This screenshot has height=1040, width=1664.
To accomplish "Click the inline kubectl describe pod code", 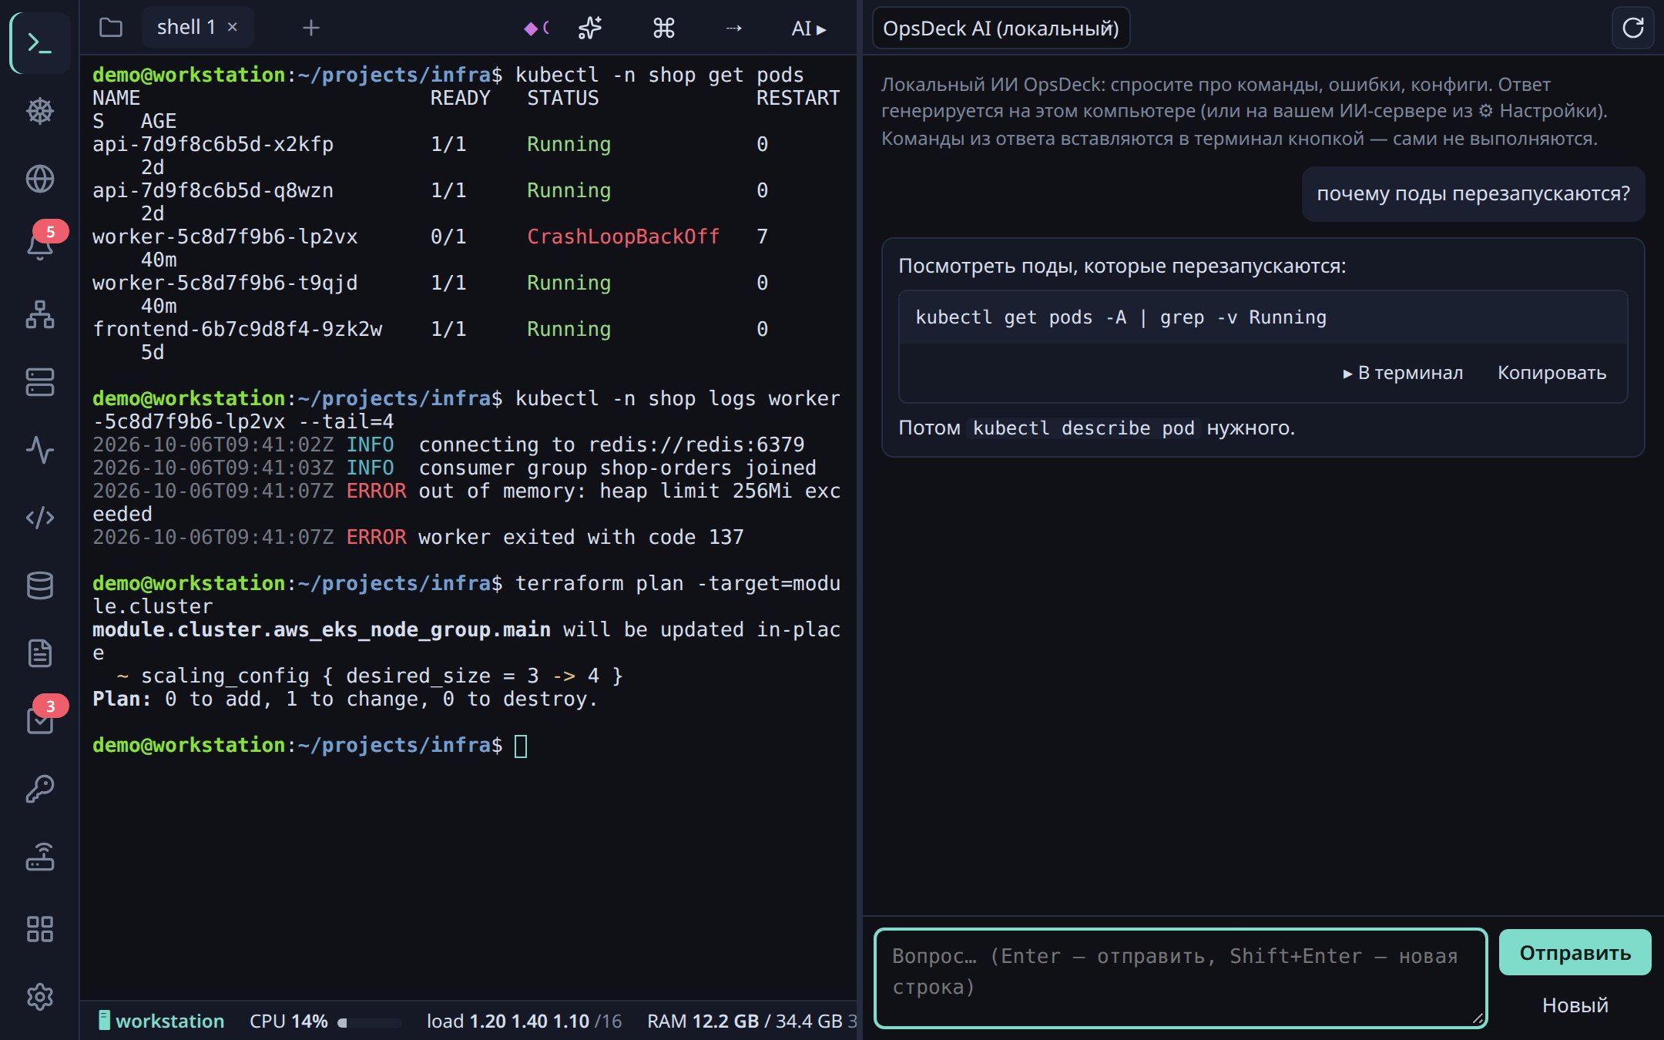I will tap(1083, 428).
